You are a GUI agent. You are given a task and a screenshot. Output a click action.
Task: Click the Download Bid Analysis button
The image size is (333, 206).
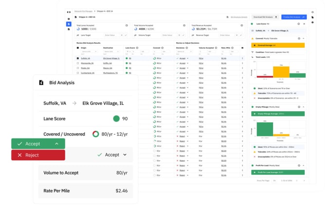[x=266, y=17]
